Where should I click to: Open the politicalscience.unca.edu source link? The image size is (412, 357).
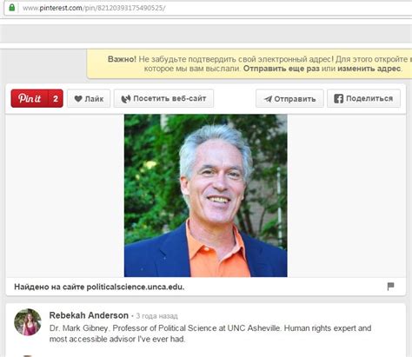pyautogui.click(x=135, y=287)
